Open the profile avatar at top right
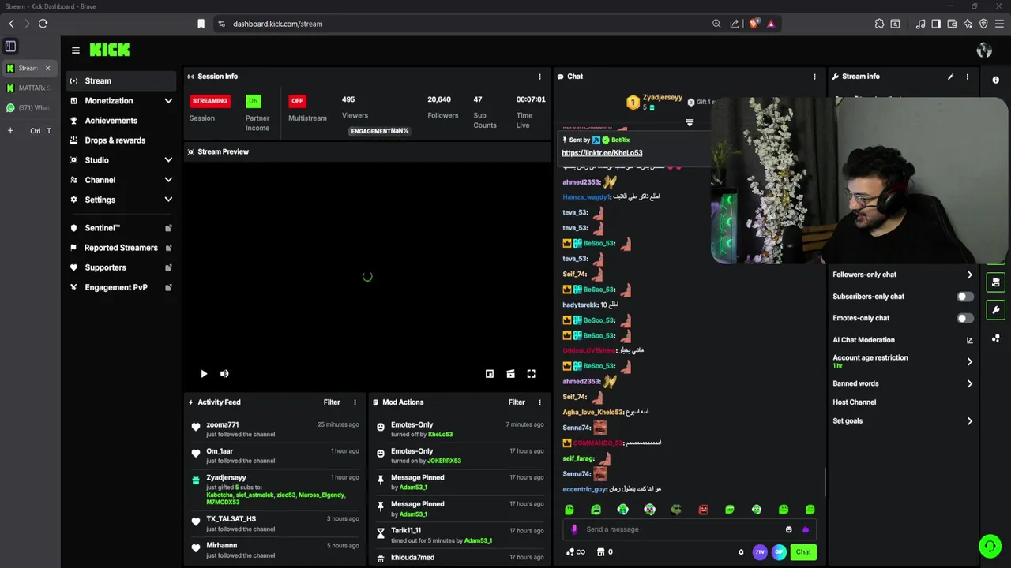Image resolution: width=1011 pixels, height=568 pixels. coord(984,50)
